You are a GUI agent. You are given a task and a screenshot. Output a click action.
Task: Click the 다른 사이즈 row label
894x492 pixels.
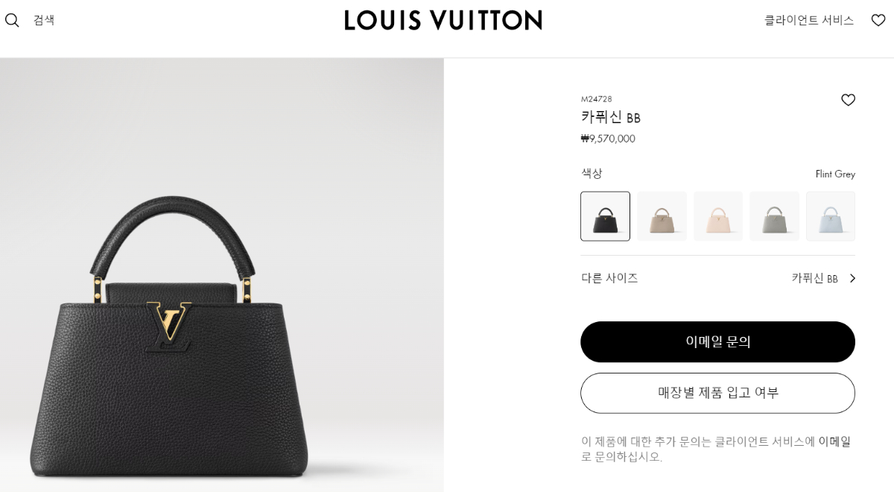point(609,278)
